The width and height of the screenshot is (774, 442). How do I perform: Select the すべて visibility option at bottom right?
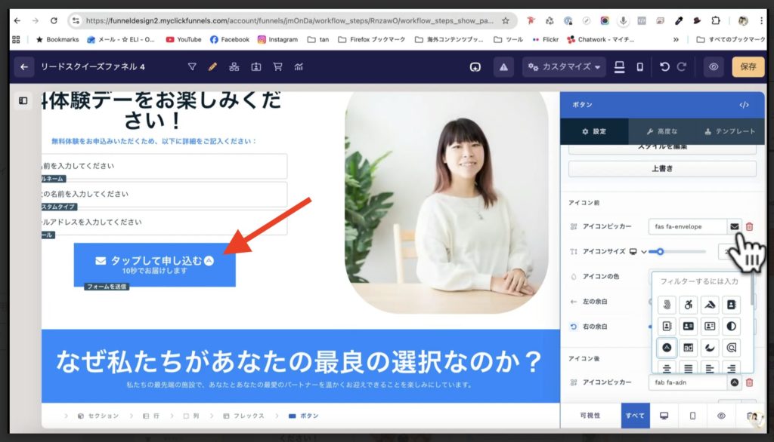pos(635,416)
